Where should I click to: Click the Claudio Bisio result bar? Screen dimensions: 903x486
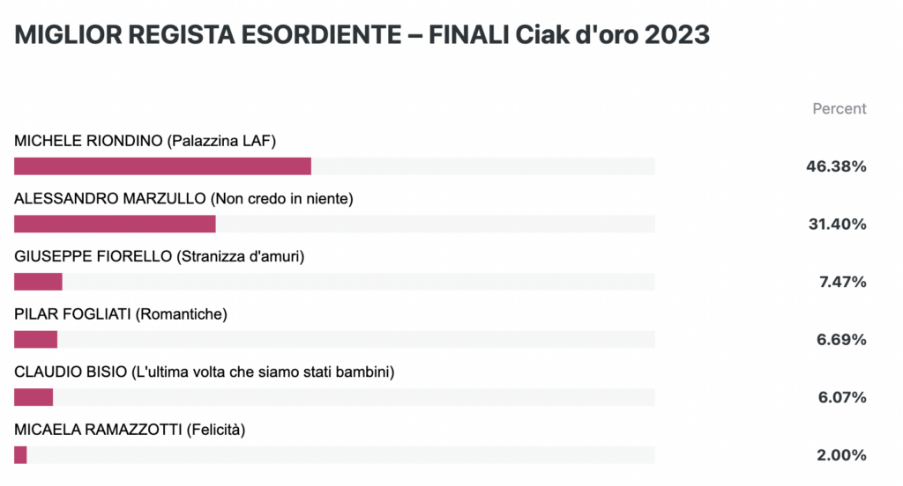(334, 397)
